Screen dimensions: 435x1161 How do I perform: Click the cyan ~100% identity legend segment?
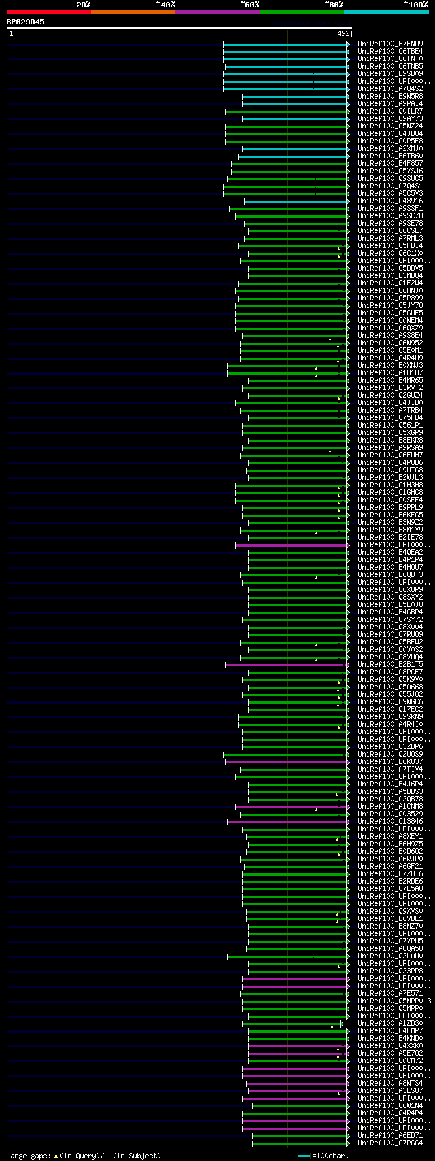386,12
